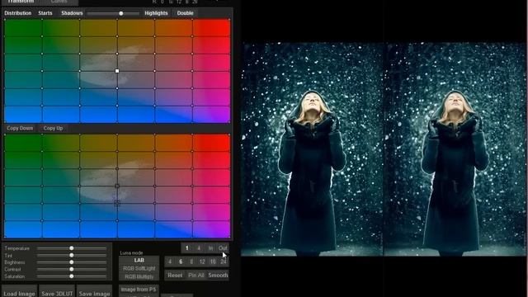Set grid density to 24

click(x=224, y=262)
